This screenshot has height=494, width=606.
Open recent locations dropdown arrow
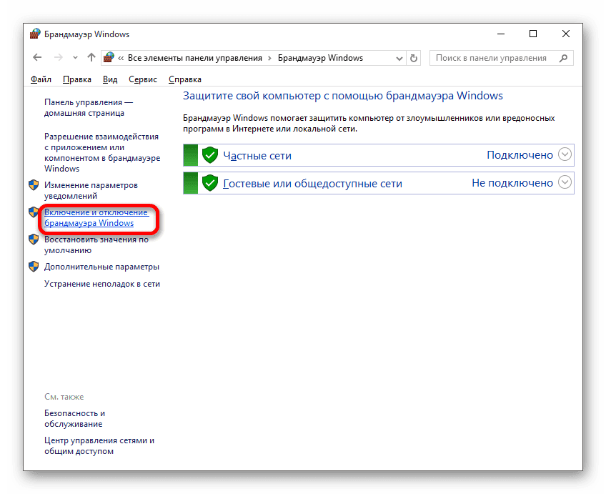click(75, 58)
